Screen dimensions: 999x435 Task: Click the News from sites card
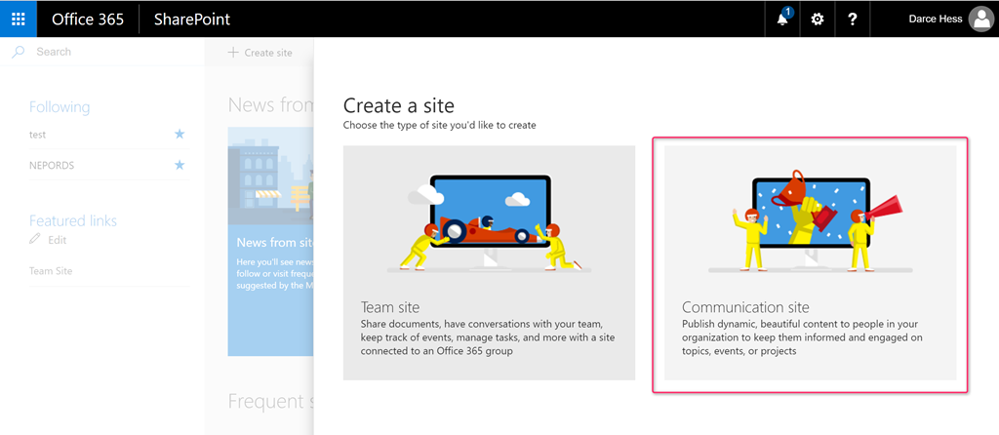[271, 241]
